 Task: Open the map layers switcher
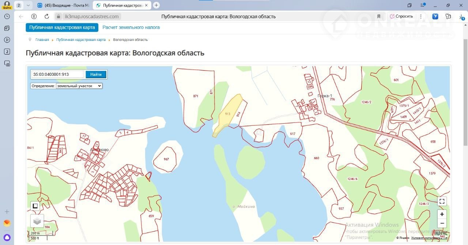pyautogui.click(x=37, y=221)
